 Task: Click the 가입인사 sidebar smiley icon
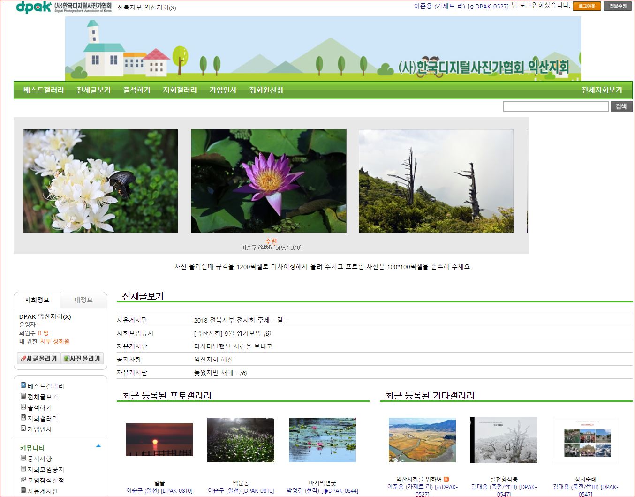pyautogui.click(x=23, y=429)
